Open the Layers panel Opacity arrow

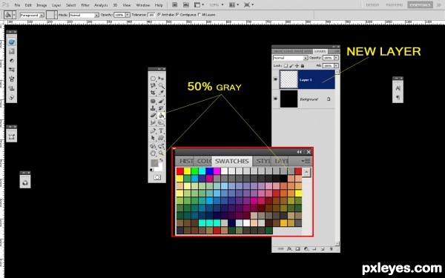tap(336, 58)
